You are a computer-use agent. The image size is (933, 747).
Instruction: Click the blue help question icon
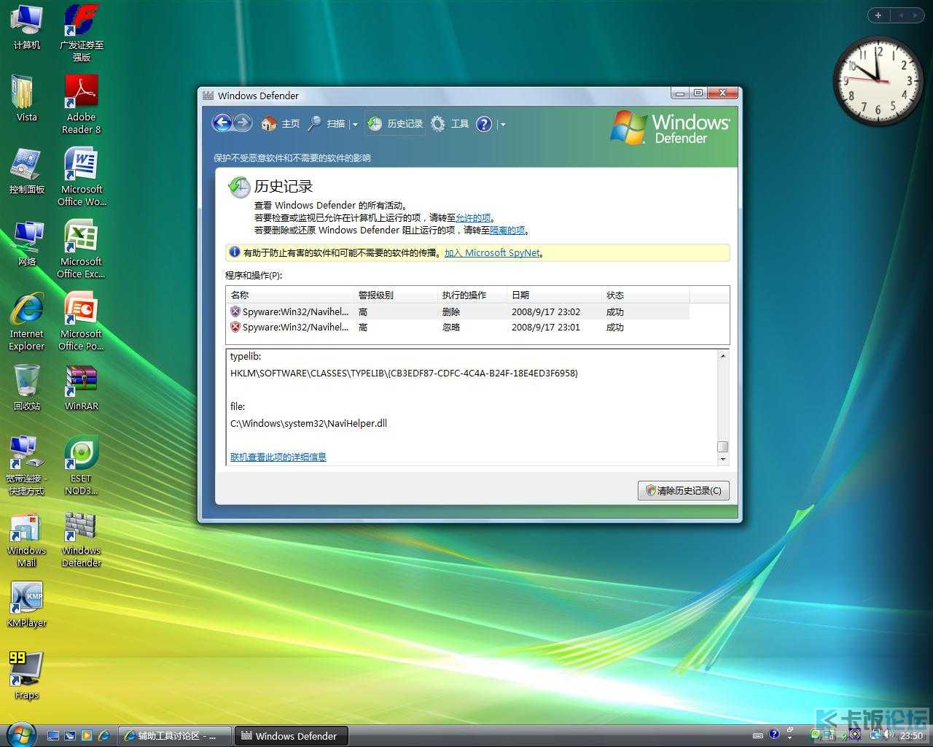pos(484,124)
